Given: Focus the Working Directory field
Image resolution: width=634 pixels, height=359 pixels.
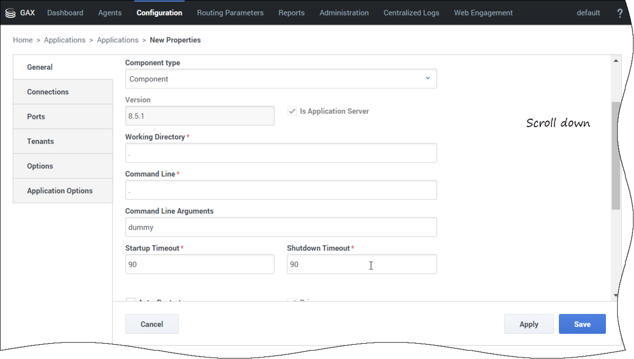Looking at the screenshot, I should 281,153.
